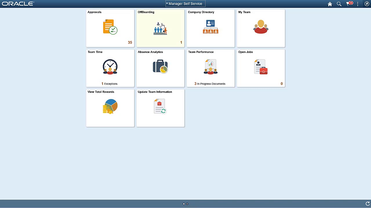This screenshot has width=371, height=208.
Task: Click the View Total Rewards tile title
Action: coord(101,92)
